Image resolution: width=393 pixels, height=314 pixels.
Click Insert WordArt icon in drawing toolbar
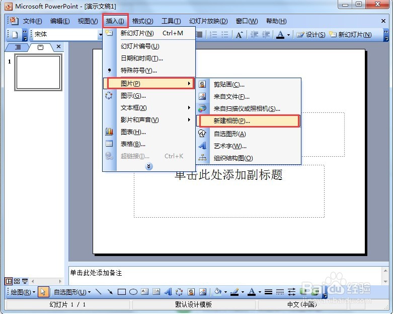[168, 292]
